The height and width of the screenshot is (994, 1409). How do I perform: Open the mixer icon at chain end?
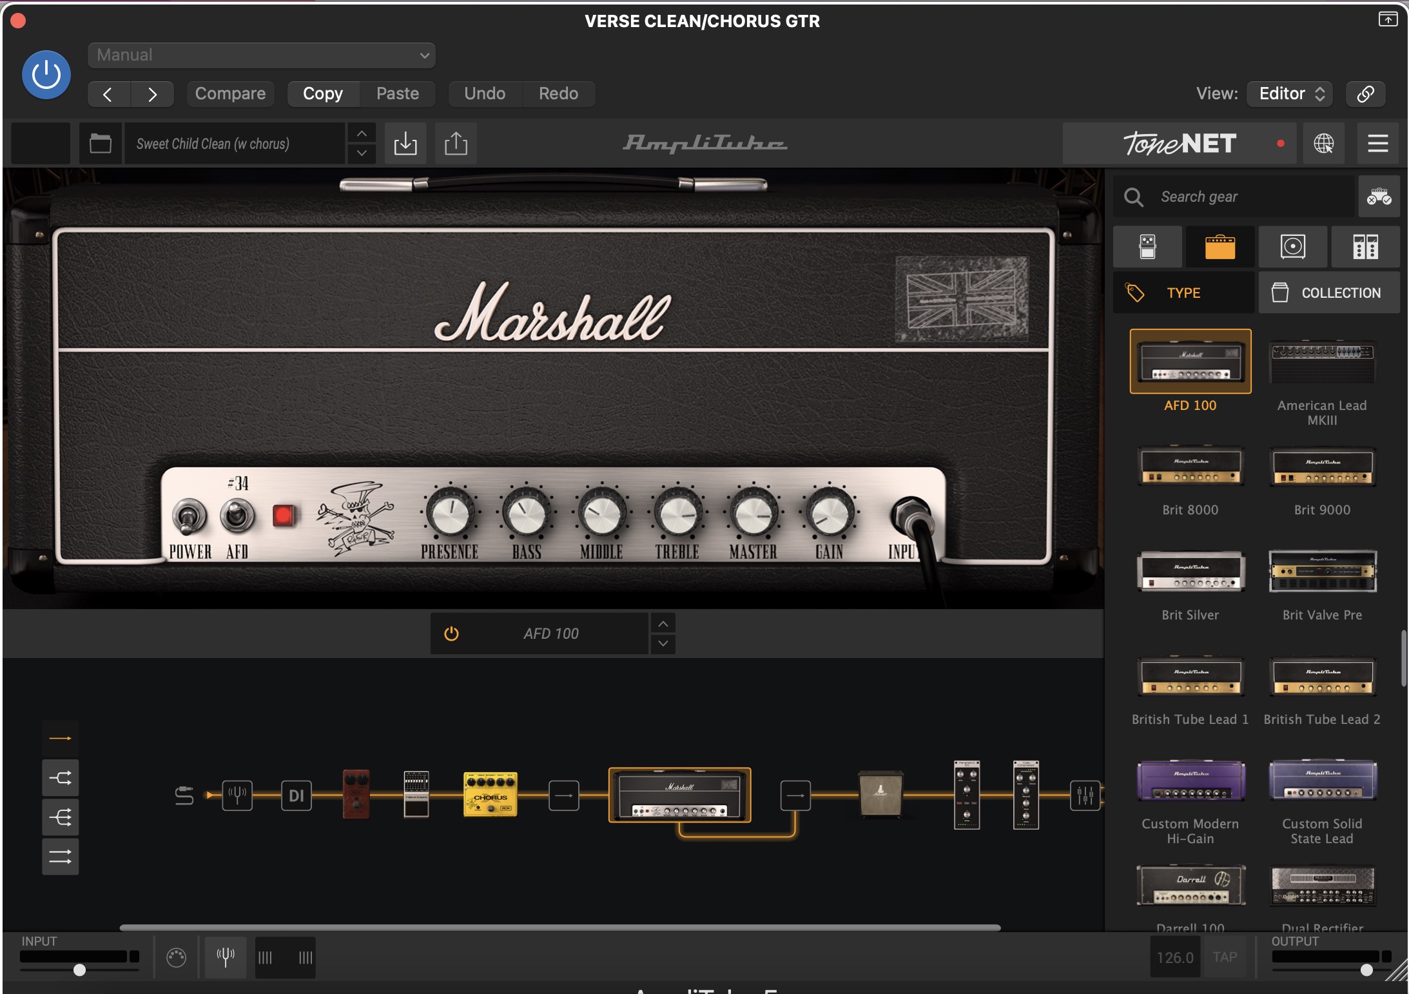pos(1085,795)
